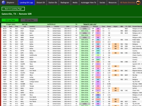Select the Media menu item

pyautogui.click(x=75, y=3)
